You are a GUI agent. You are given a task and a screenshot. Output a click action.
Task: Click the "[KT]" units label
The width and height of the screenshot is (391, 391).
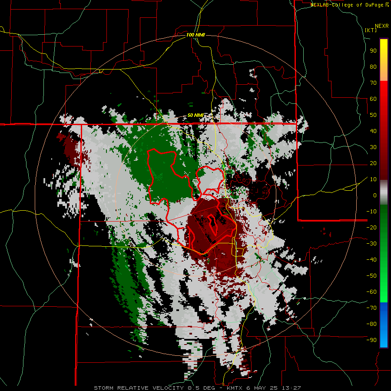[x=371, y=30]
